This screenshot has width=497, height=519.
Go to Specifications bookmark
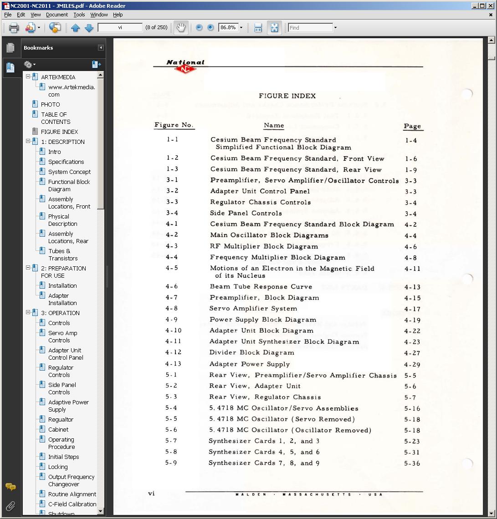click(x=66, y=162)
